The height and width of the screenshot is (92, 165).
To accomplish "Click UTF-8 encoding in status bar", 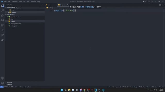I will click(124, 87).
